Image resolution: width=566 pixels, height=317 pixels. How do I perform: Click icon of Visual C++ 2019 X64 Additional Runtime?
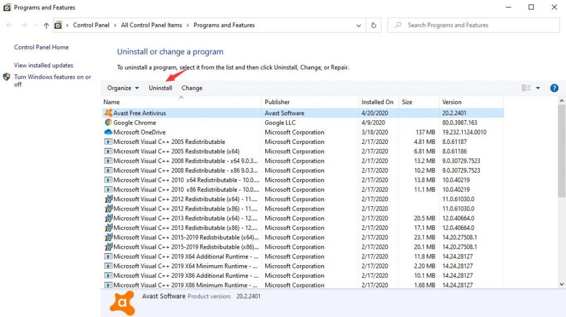108,256
